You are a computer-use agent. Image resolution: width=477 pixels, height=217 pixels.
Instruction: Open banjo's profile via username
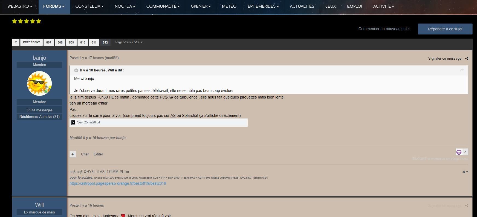coord(39,57)
